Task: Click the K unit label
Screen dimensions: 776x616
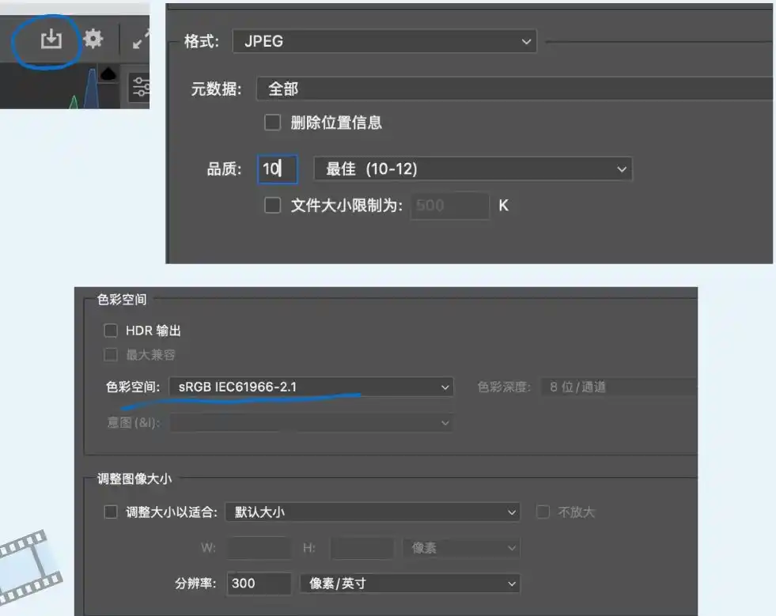Action: [x=503, y=206]
